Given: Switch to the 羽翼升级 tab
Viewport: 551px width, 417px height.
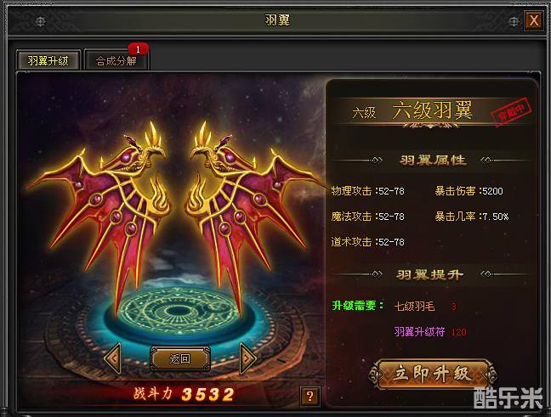Looking at the screenshot, I should 48,60.
